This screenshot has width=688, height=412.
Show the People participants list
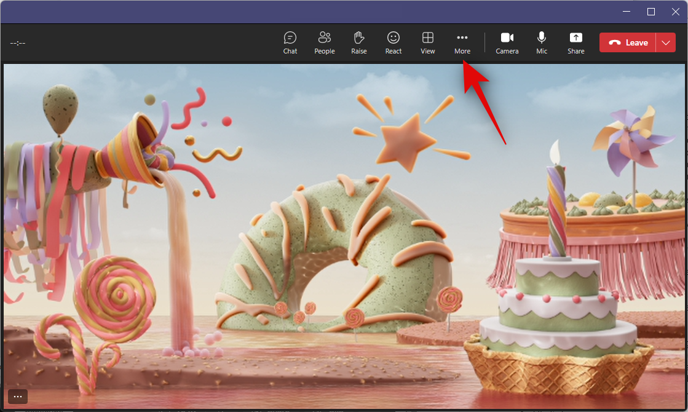coord(324,42)
